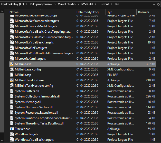Click the Bin breadcrumb segment

117,4
